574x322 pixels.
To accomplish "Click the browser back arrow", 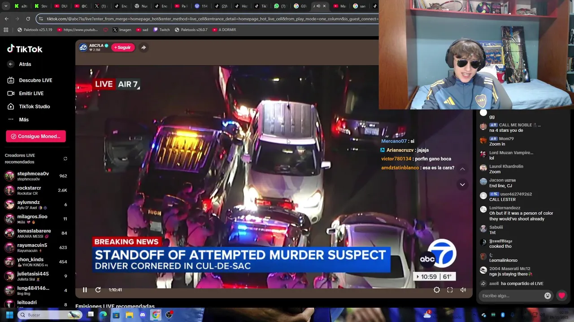I will [x=6, y=19].
